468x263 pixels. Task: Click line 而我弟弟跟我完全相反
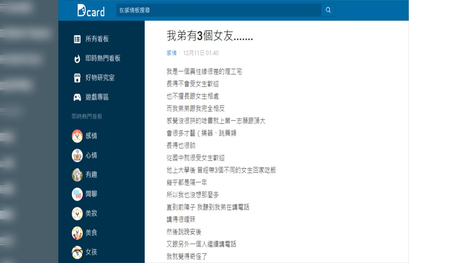click(196, 109)
